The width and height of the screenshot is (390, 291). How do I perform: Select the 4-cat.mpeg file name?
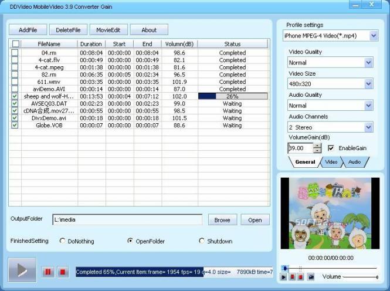(x=49, y=67)
